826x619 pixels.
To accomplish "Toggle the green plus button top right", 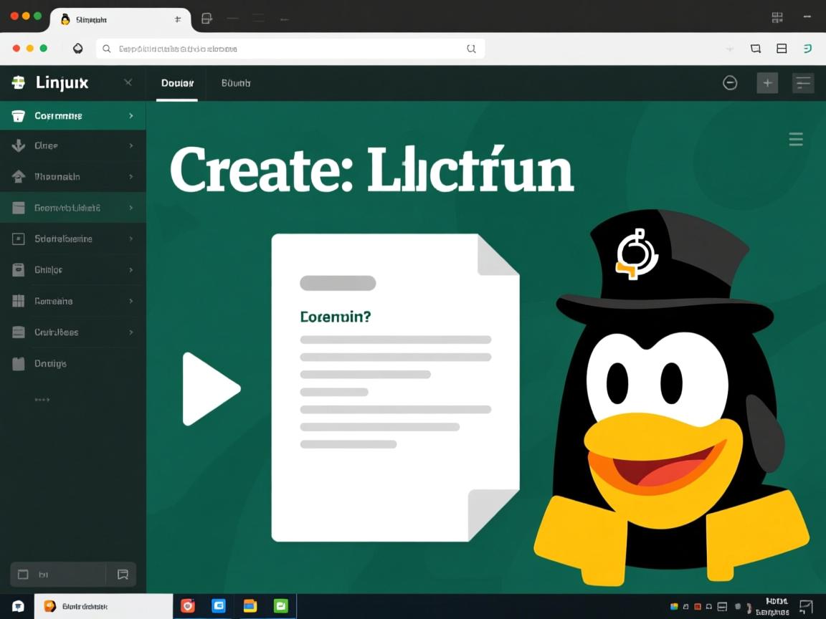I will (x=767, y=82).
